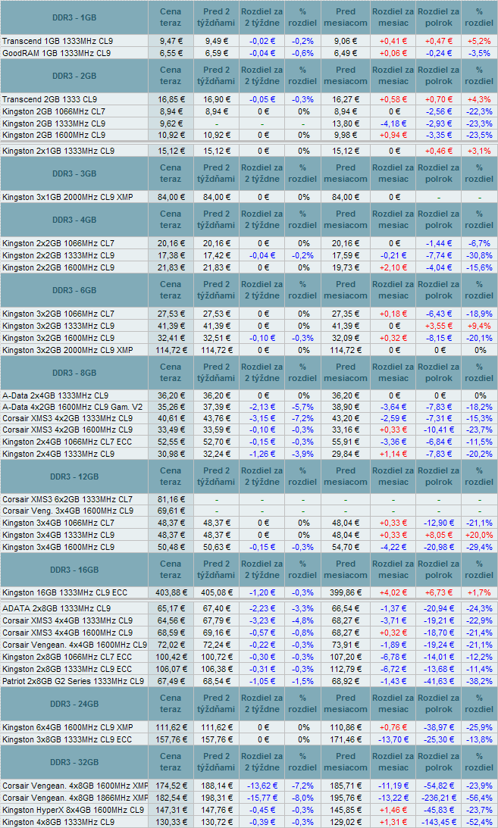
Task: Select Kingston 2GB 1600MHz CL9 product name
Action: (54, 135)
